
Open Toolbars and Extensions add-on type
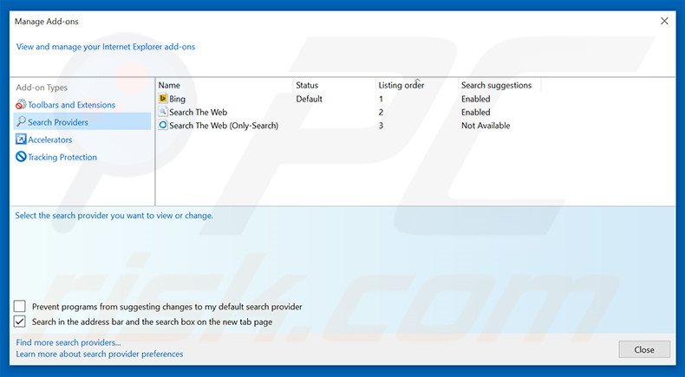click(x=72, y=105)
